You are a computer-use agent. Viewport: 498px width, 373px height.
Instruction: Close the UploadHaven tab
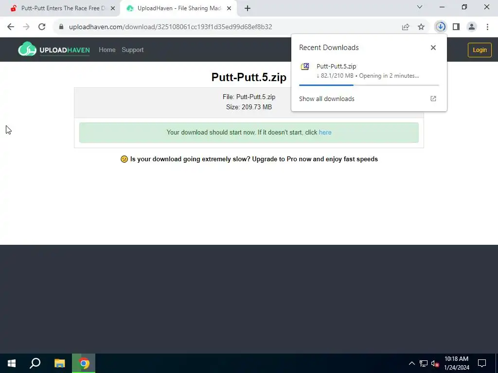(229, 9)
